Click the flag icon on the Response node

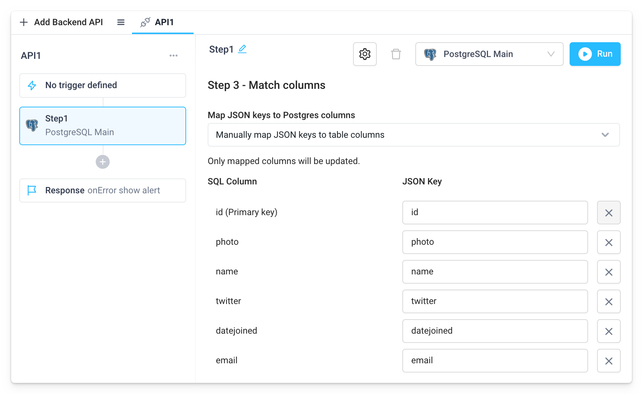32,190
